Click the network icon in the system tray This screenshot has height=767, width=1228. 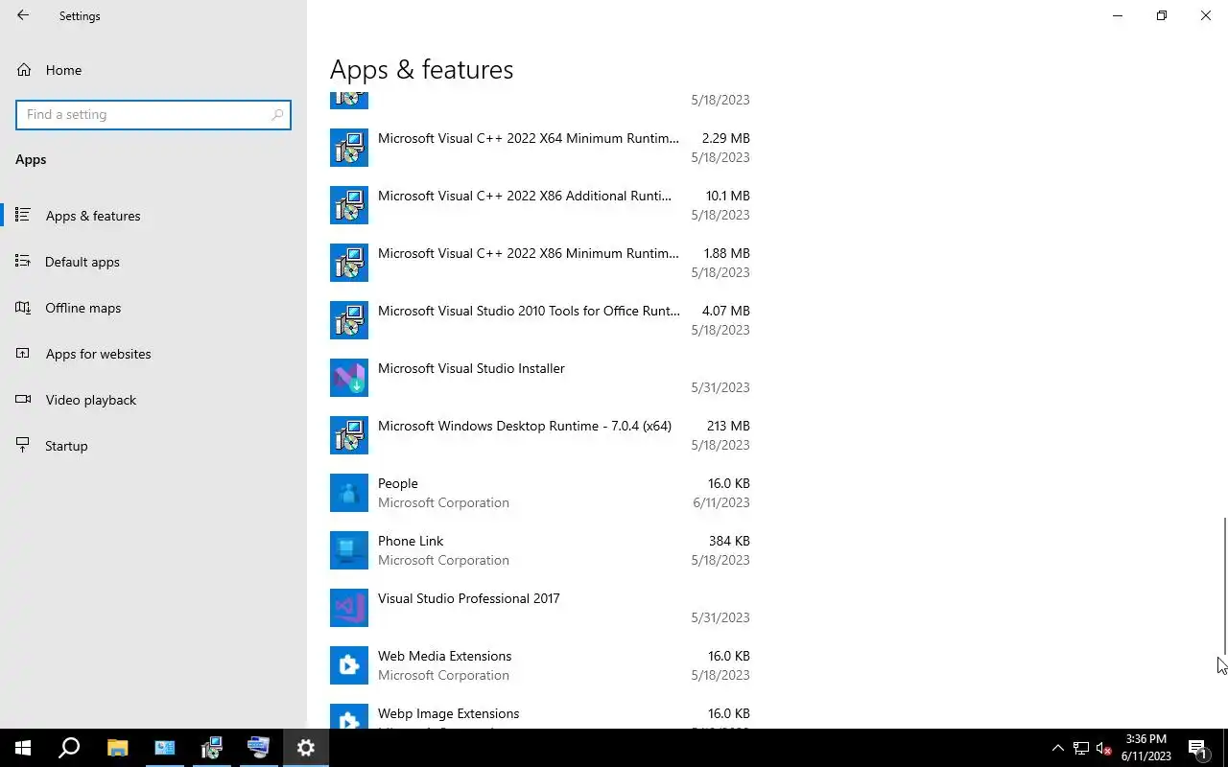pyautogui.click(x=1081, y=748)
